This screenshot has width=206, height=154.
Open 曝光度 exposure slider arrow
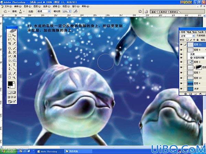tap(70, 11)
